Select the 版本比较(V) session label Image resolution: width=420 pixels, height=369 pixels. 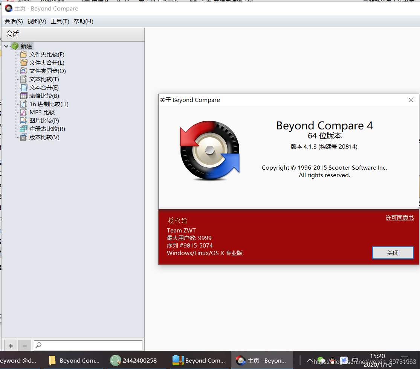click(44, 137)
